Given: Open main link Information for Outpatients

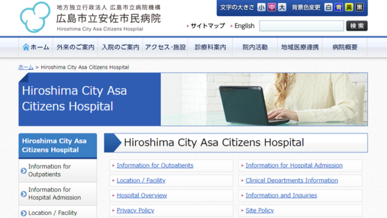Looking at the screenshot, I should click(x=155, y=165).
